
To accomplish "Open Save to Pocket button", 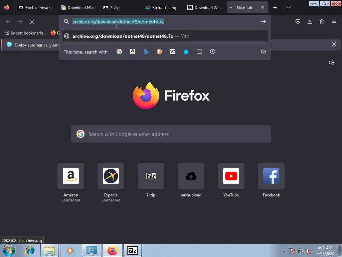I will tap(298, 21).
